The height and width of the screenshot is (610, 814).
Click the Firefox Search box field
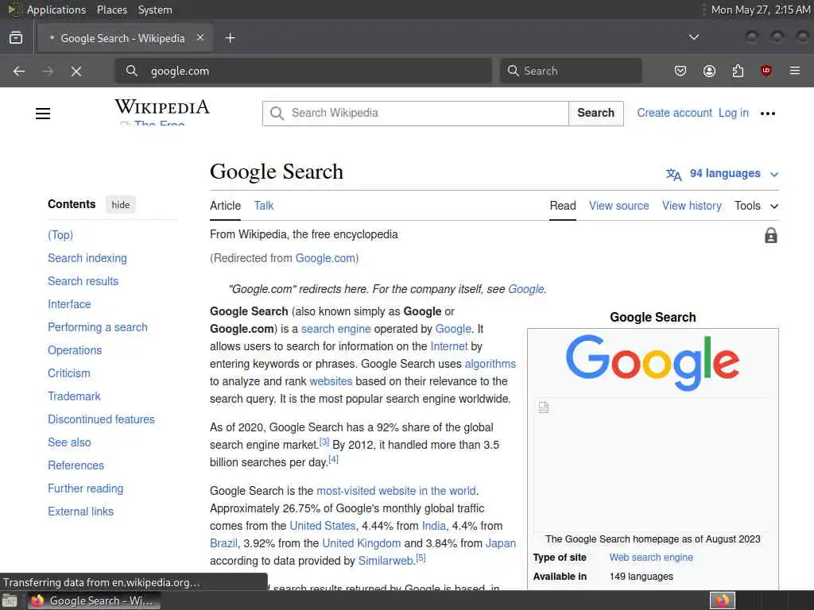(x=571, y=71)
